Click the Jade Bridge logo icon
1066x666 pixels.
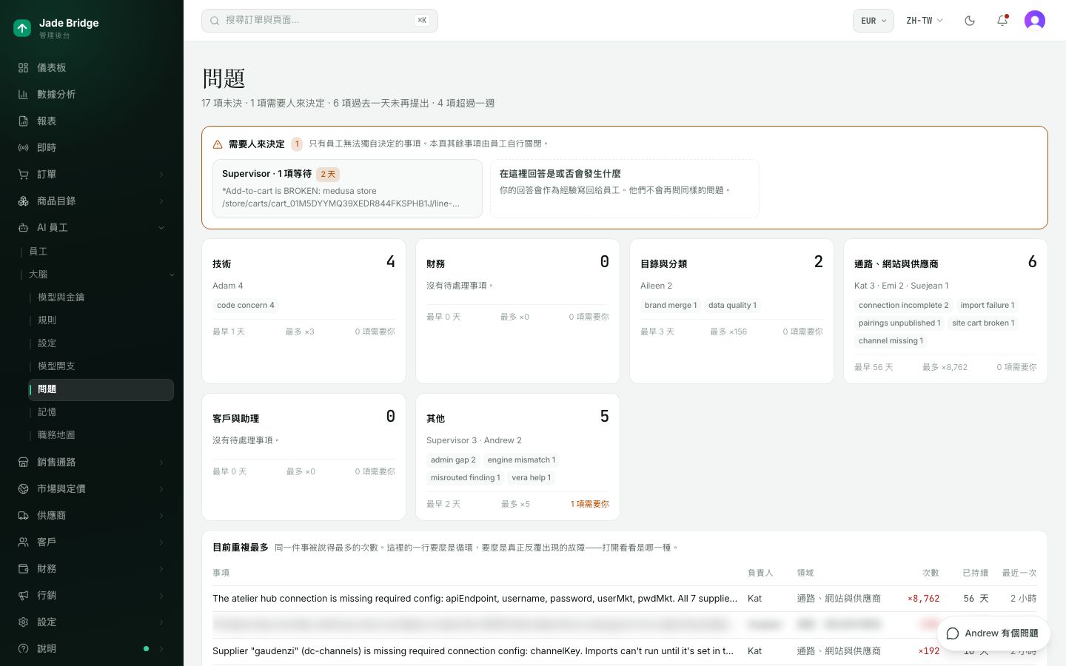pos(22,28)
